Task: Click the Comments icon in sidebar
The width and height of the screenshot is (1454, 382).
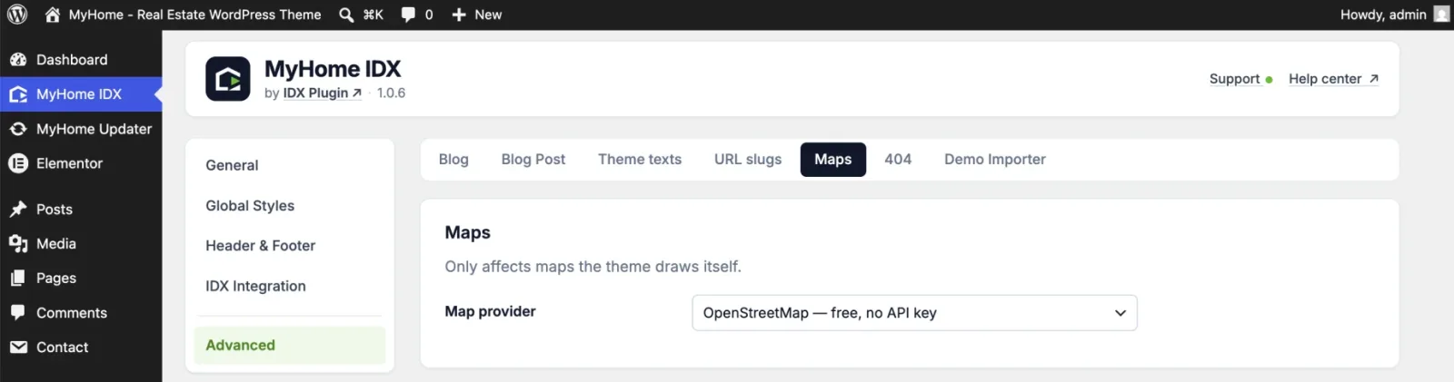Action: tap(18, 312)
